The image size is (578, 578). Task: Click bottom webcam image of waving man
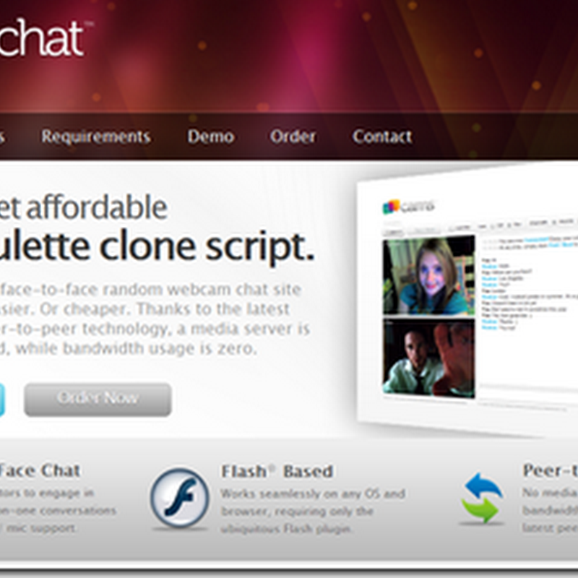pos(428,358)
